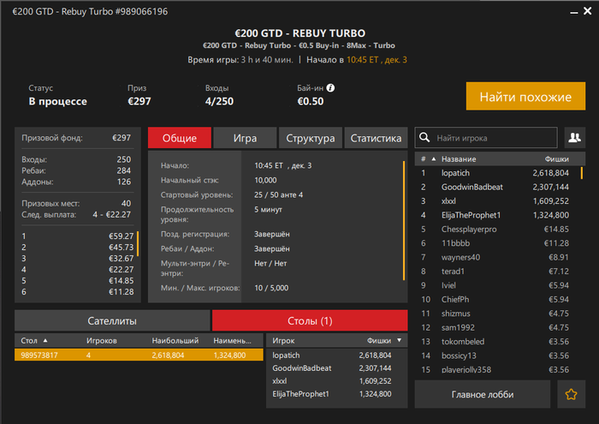Add tournament to favorites star
Viewport: 599px width, 424px height.
point(571,394)
